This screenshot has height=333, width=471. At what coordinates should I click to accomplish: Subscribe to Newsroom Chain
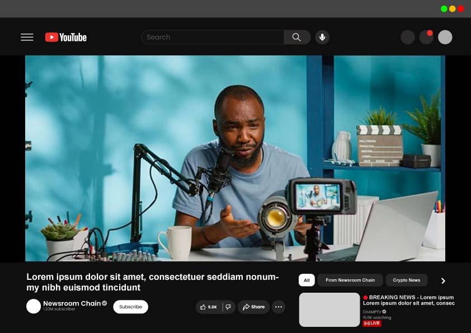(x=130, y=307)
